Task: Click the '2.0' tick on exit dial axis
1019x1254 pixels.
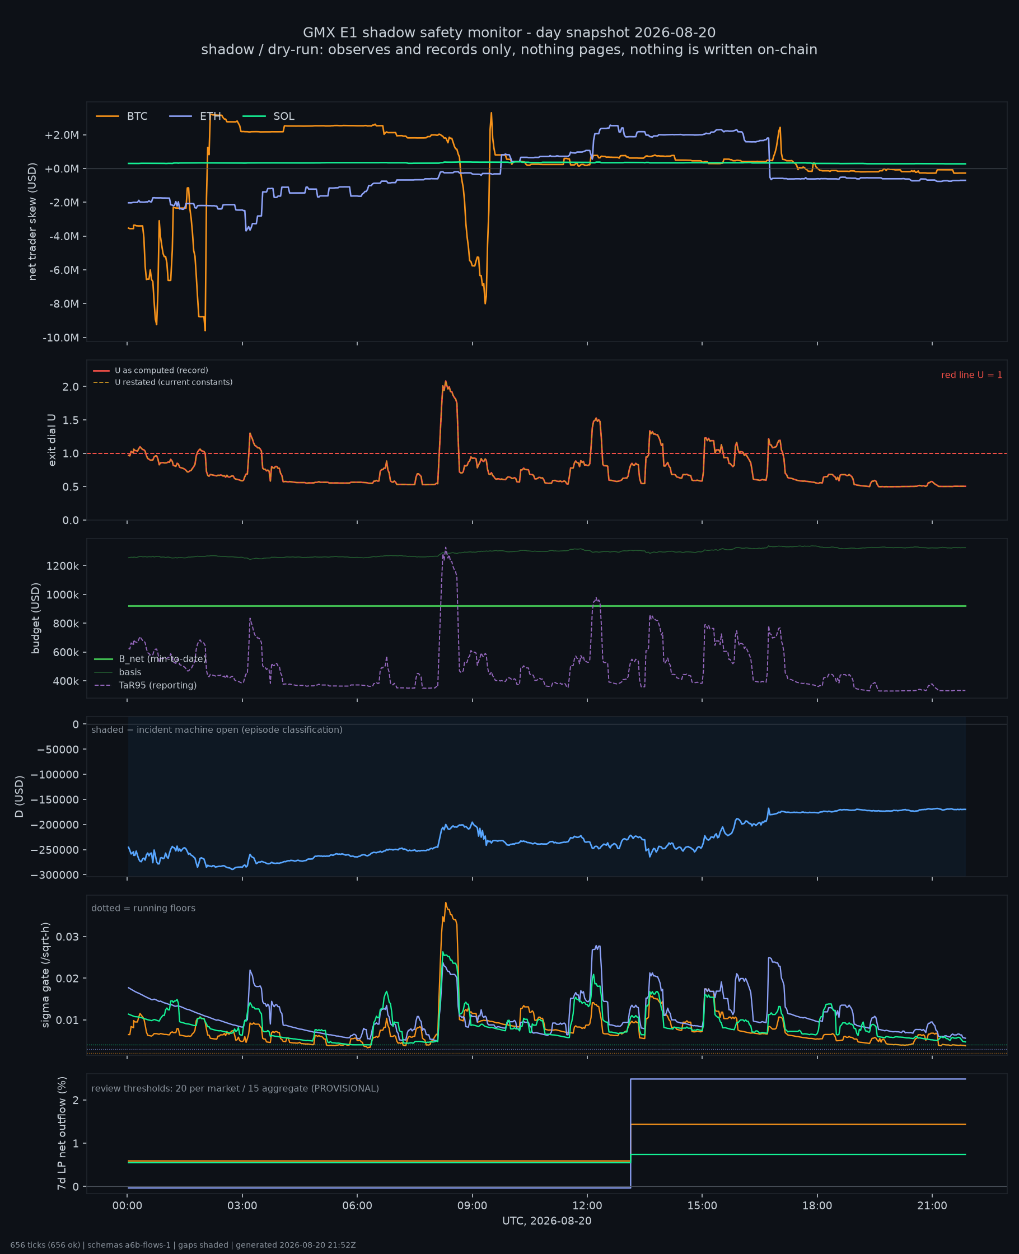Action: tap(71, 387)
